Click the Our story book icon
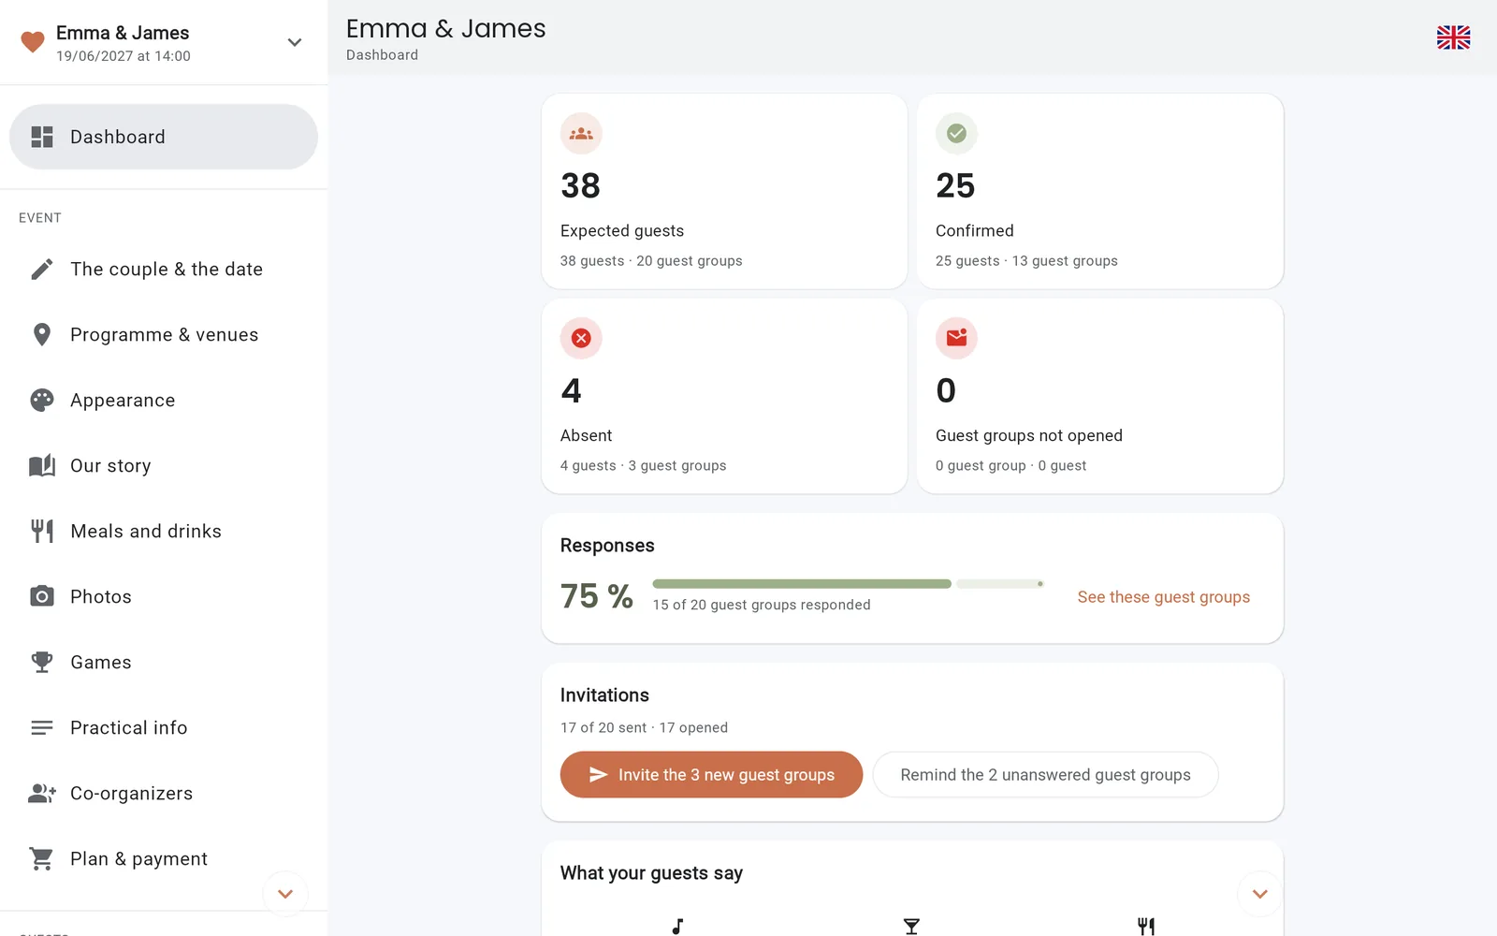Screen dimensions: 1497x936 click(42, 466)
